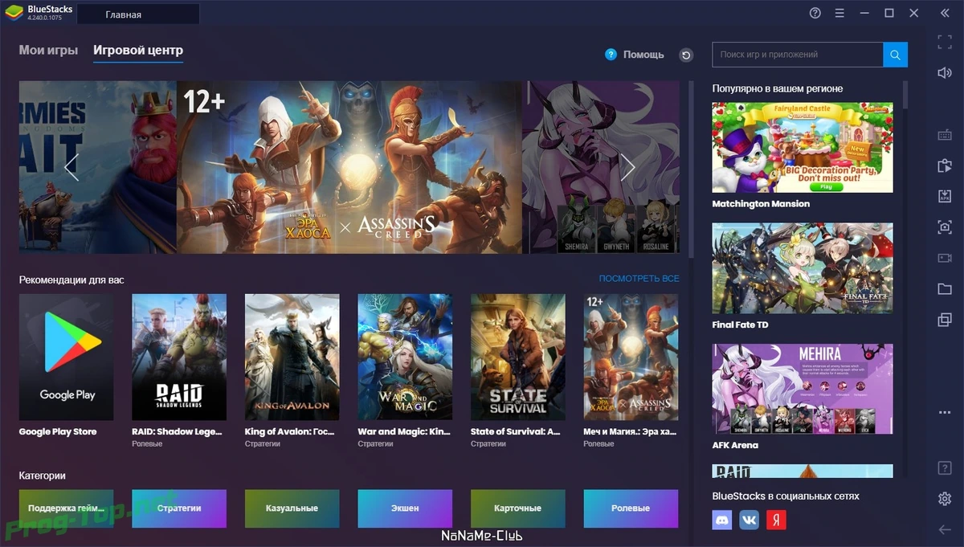The width and height of the screenshot is (964, 547).
Task: Click the question mark icon in sidebar
Action: 945,467
